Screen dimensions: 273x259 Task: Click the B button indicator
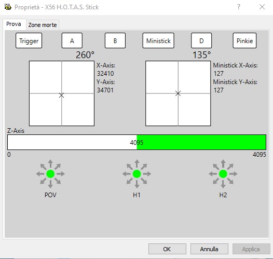coord(115,40)
